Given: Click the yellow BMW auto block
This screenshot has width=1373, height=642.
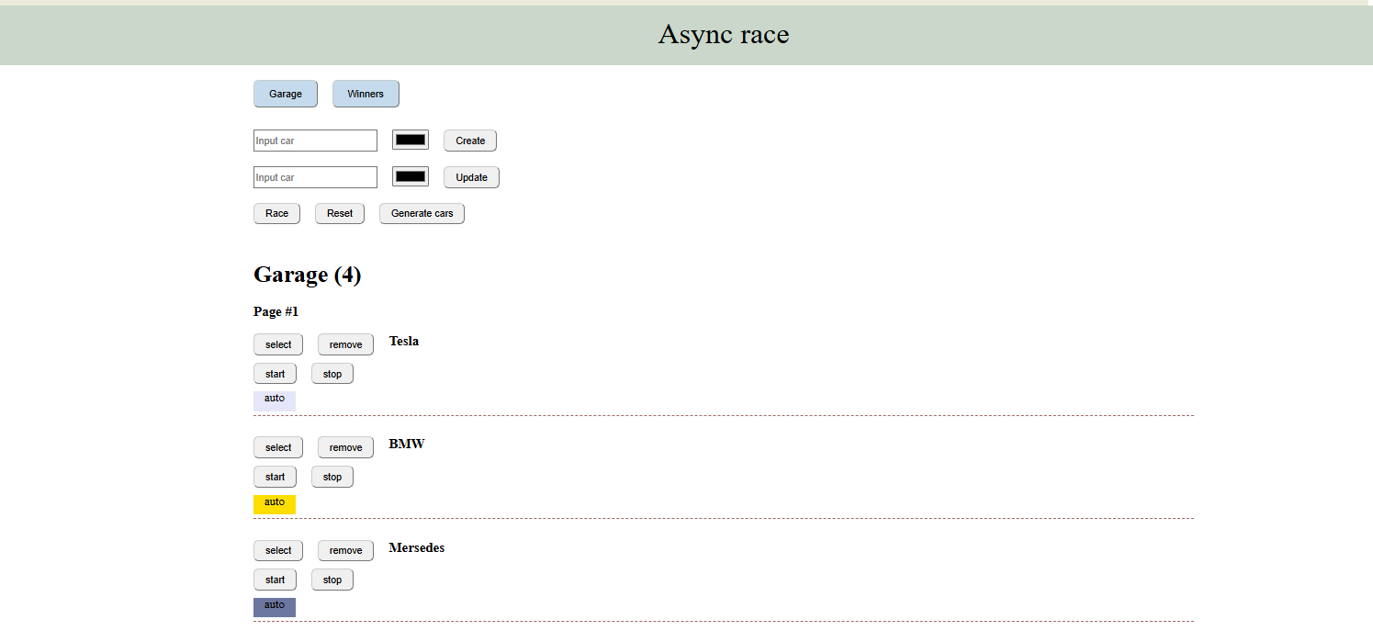Looking at the screenshot, I should pyautogui.click(x=275, y=504).
